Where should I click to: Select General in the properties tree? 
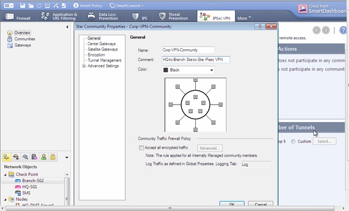(x=94, y=38)
